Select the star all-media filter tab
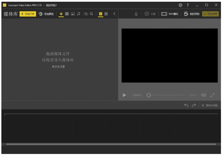The height and width of the screenshot is (155, 222). 61,14
